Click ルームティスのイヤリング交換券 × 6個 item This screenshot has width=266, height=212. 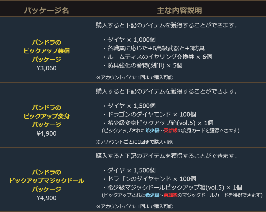[157, 57]
